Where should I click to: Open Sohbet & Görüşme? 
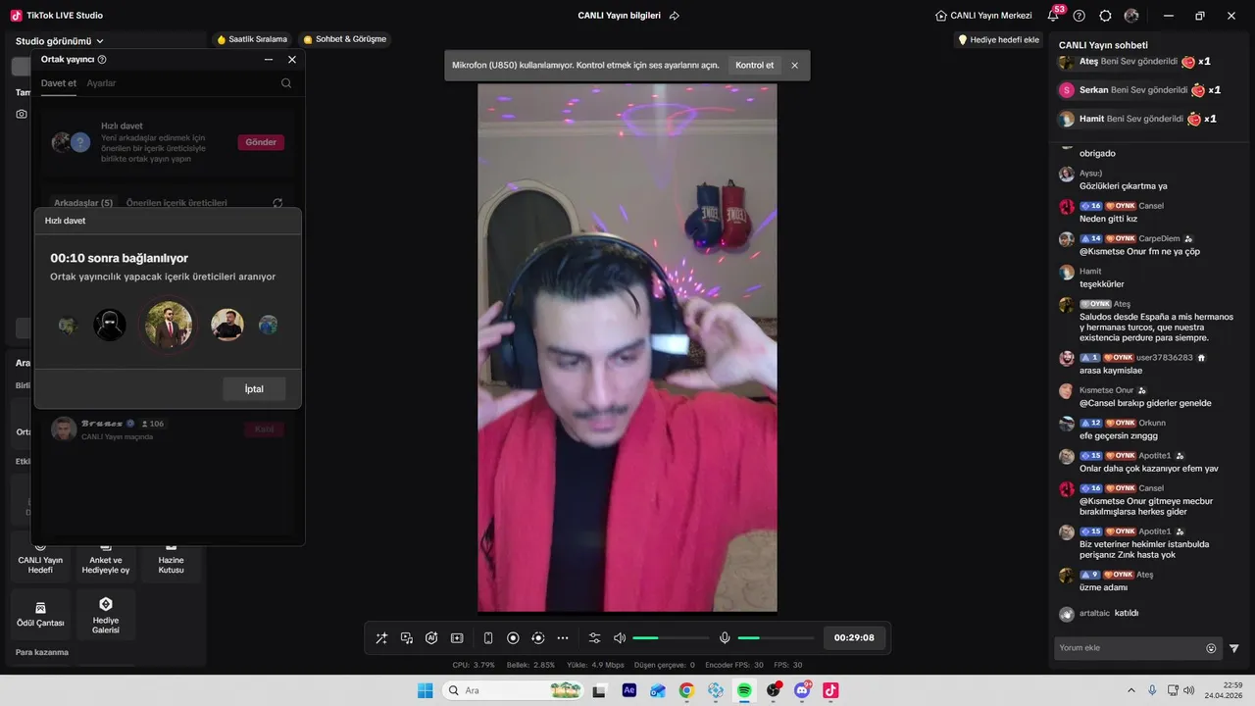pos(344,39)
